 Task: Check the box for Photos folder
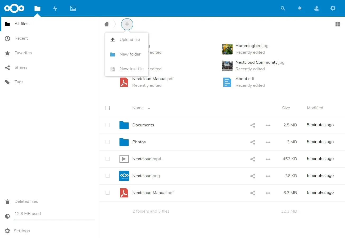[107, 142]
